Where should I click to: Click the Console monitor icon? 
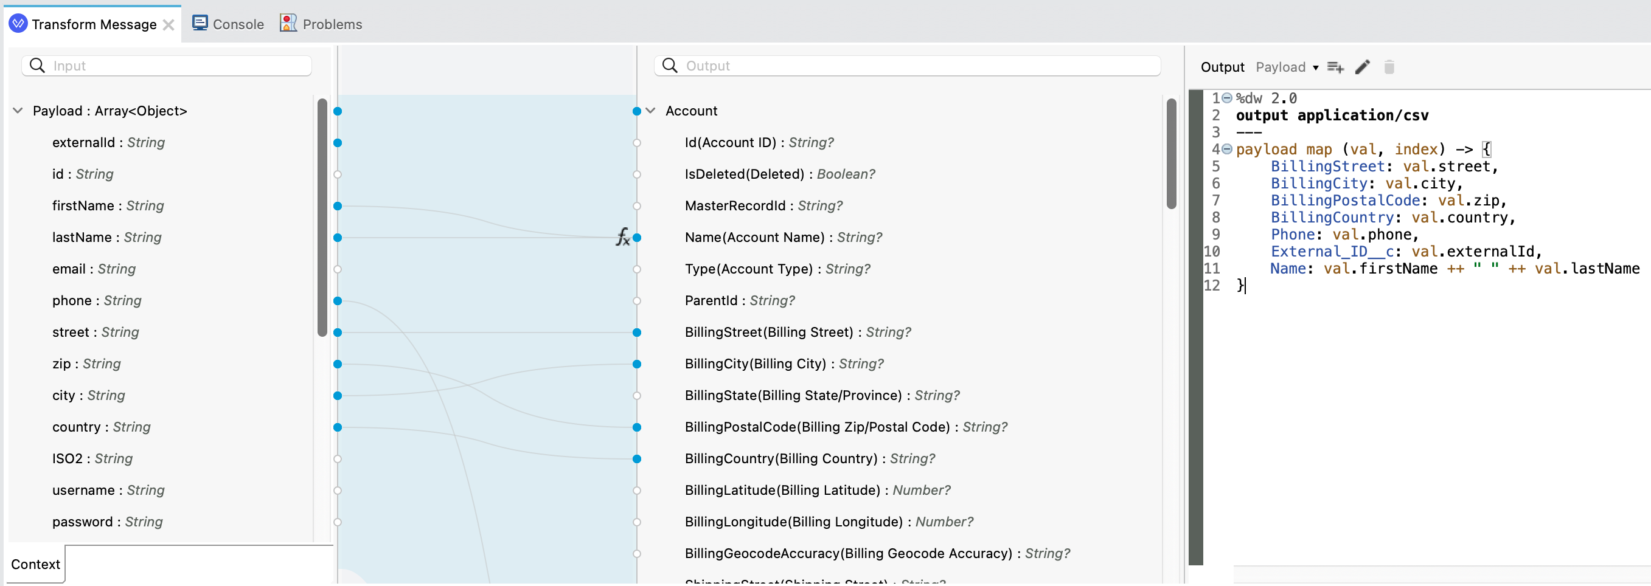200,22
